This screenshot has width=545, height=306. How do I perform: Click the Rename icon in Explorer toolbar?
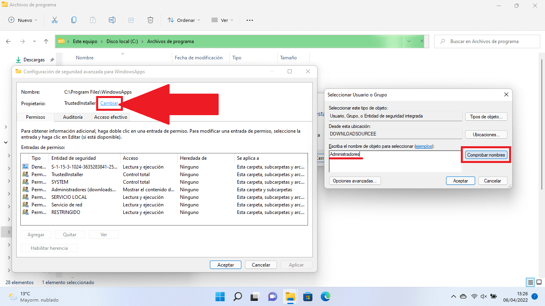coord(112,20)
